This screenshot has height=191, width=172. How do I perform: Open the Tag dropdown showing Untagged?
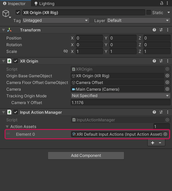(x=56, y=20)
